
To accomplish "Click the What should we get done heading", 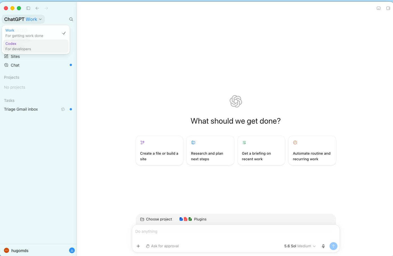I will point(236,121).
